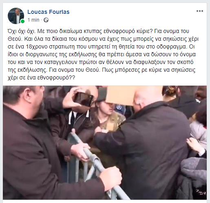Click the final line "χέρι σε ένα εθνοφρουρό??"
This screenshot has width=210, height=203.
click(x=41, y=78)
